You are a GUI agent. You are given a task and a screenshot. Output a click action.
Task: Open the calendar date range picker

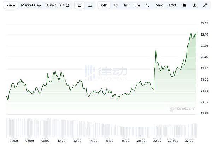184,5
